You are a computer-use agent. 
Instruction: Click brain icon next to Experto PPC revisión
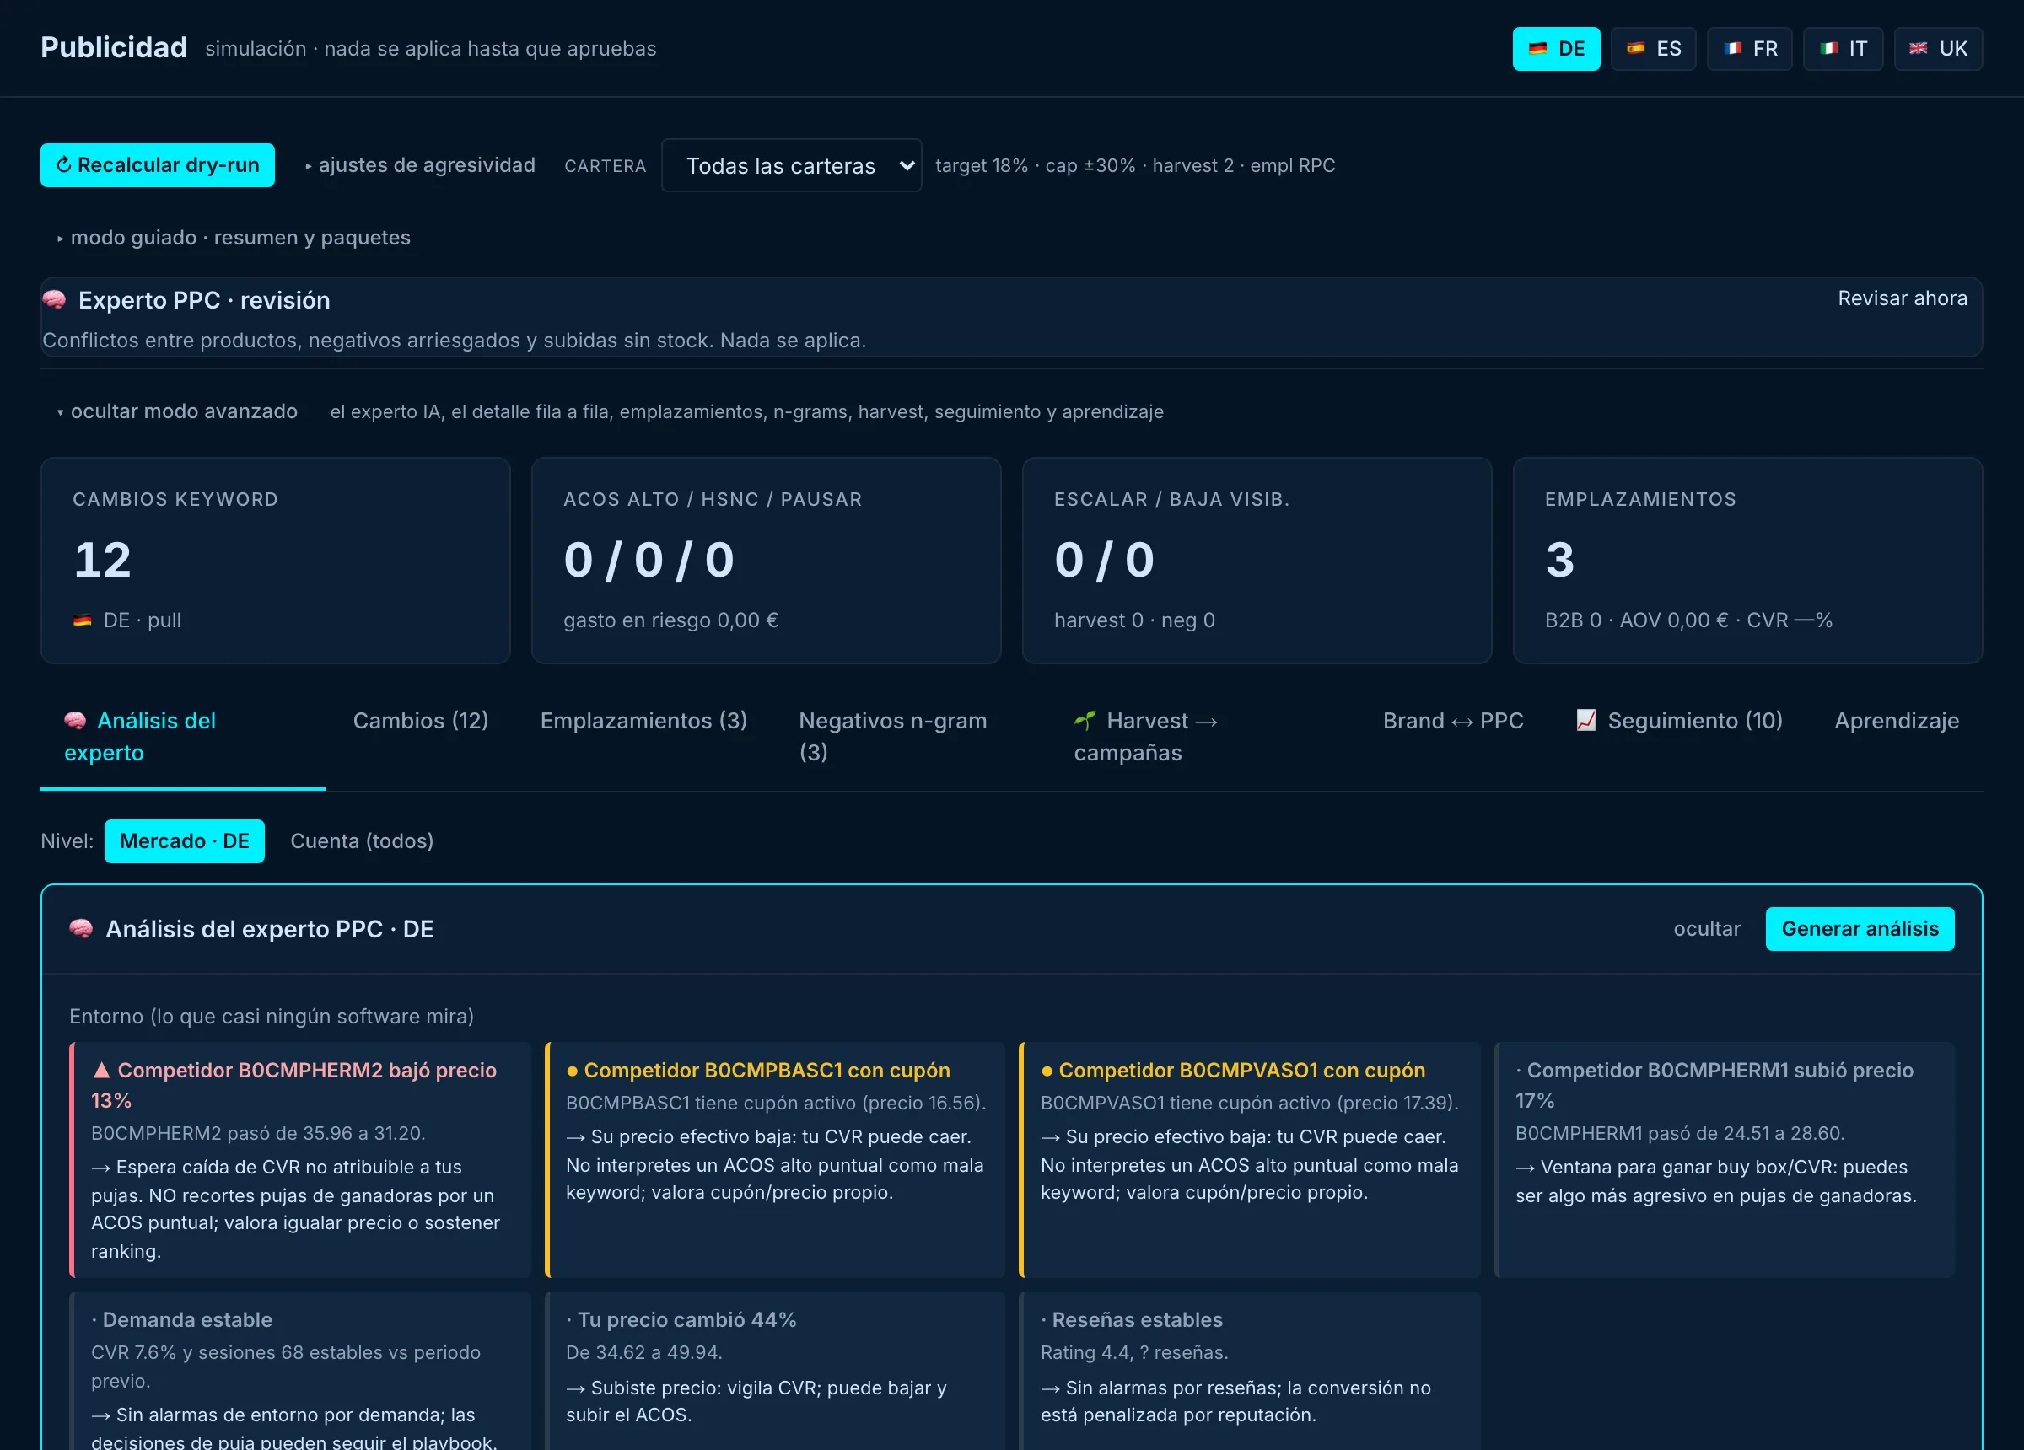(x=55, y=300)
